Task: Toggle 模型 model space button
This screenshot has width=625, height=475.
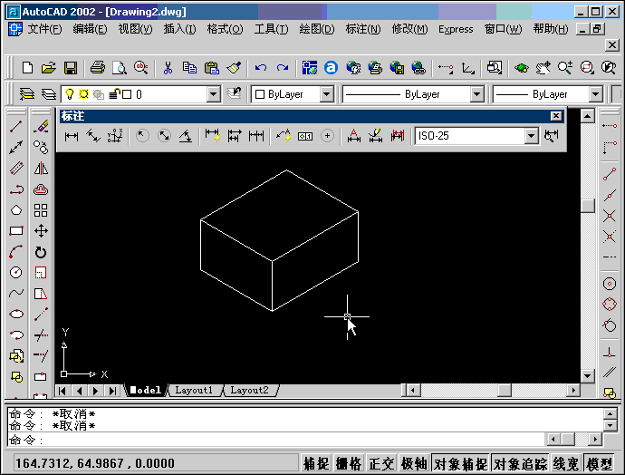Action: point(599,464)
